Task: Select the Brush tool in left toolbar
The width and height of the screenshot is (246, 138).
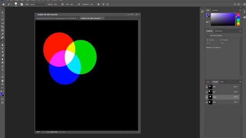Action: point(2,41)
